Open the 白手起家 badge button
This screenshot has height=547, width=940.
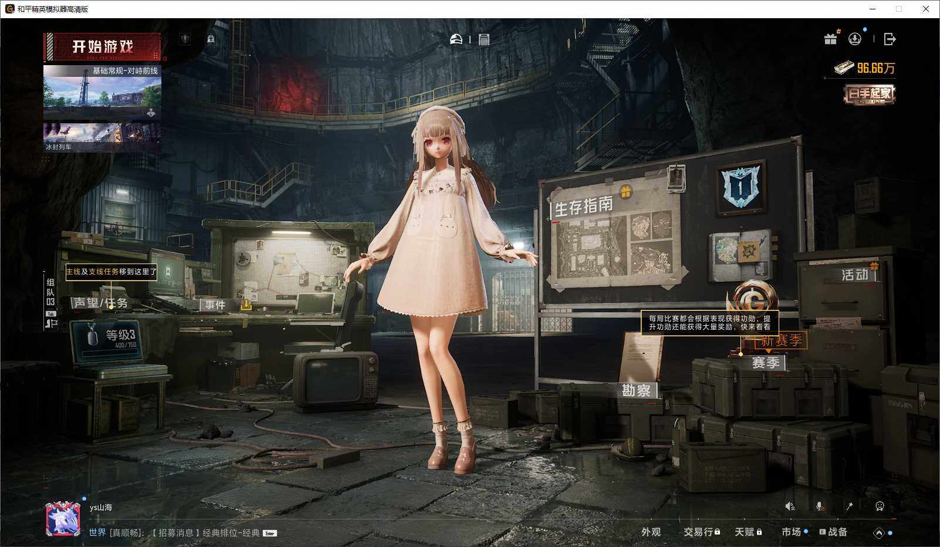pyautogui.click(x=870, y=94)
